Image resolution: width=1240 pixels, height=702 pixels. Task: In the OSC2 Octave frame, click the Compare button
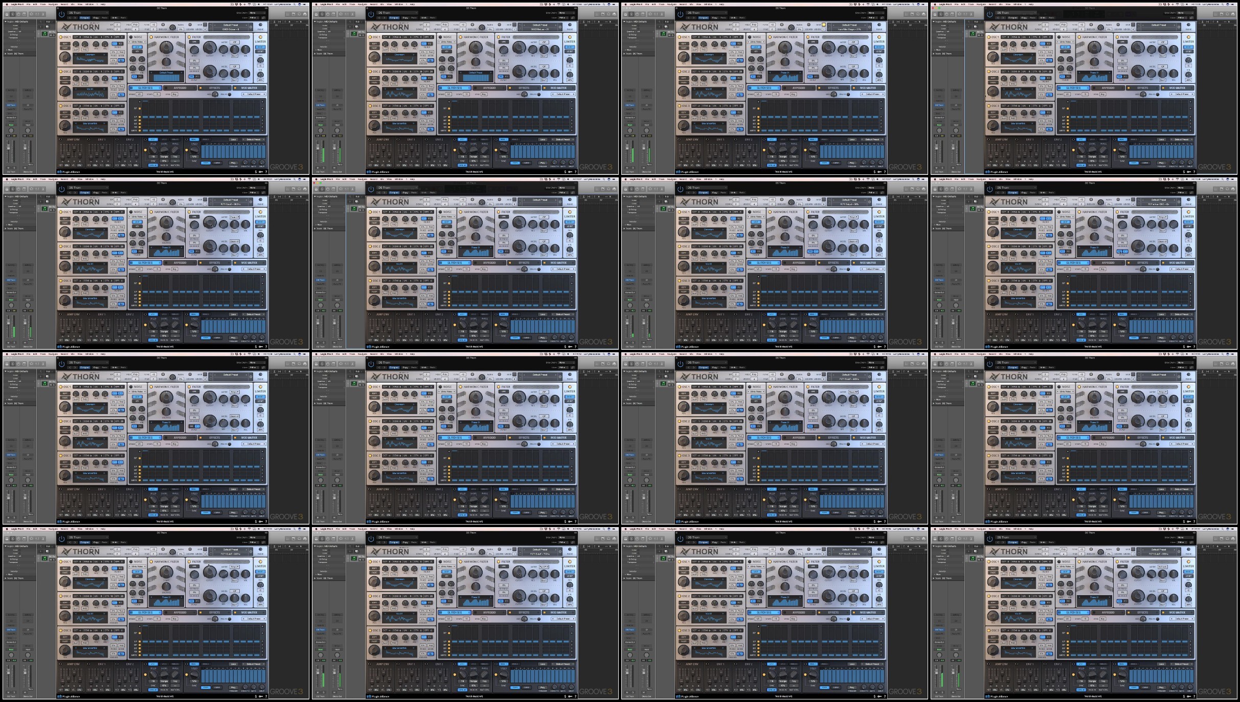coord(85,18)
